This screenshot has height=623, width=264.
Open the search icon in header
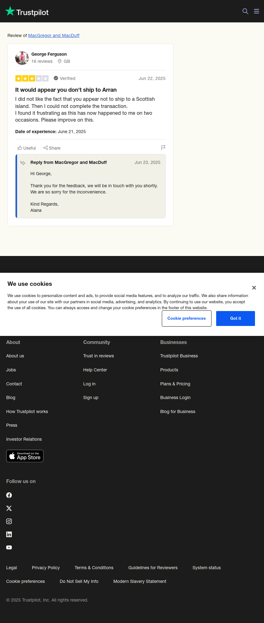[245, 11]
